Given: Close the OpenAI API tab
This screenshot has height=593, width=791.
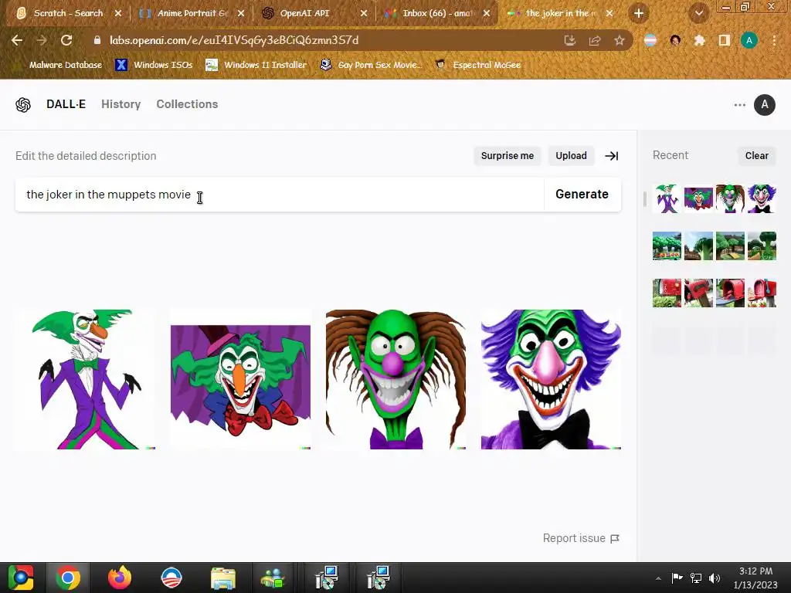Looking at the screenshot, I should click(x=364, y=13).
